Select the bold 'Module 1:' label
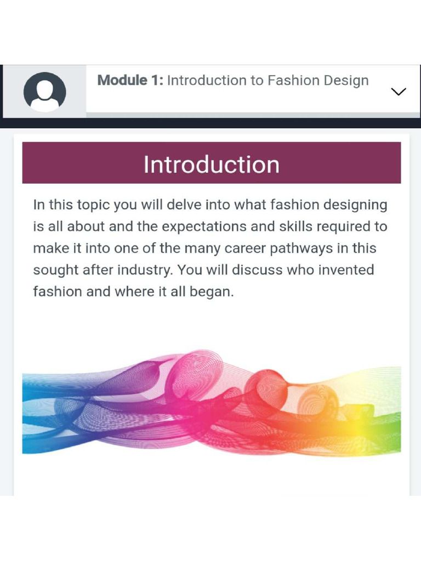This screenshot has height=561, width=421. (130, 80)
